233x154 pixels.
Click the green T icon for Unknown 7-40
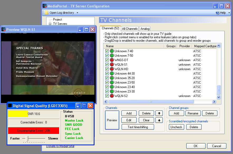tap(112, 51)
